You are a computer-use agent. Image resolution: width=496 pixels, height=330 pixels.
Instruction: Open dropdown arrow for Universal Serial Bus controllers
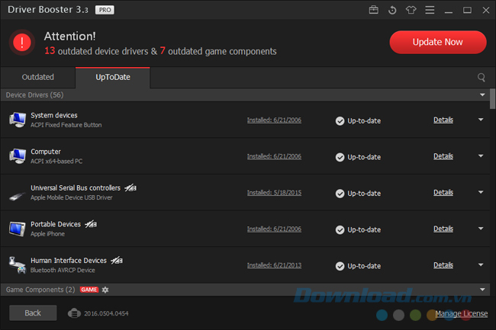pyautogui.click(x=481, y=192)
